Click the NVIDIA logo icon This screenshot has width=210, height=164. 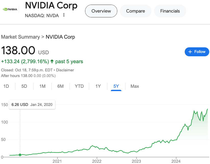coord(10,9)
